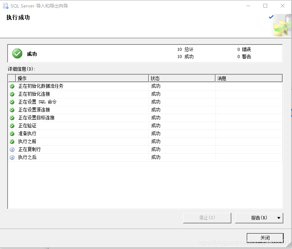Click the status icon beside 正在初始化数据流任务
292x249 pixels.
(12, 86)
